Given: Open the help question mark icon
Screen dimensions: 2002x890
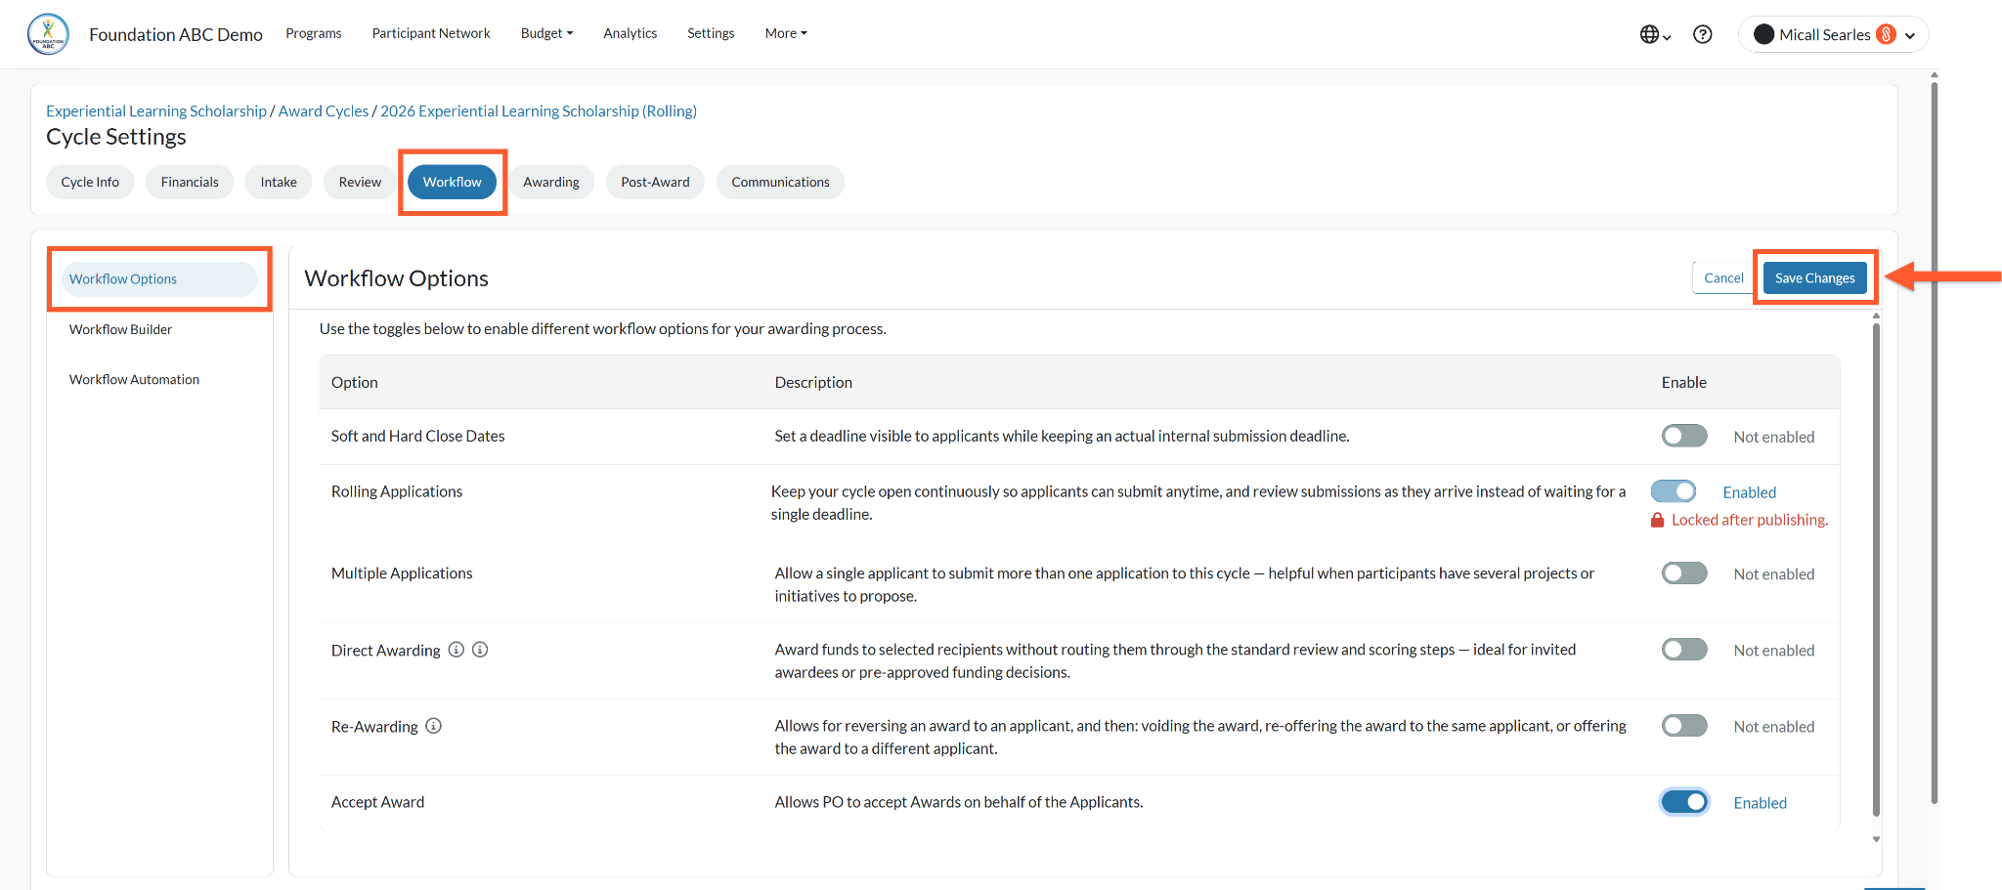Looking at the screenshot, I should [x=1702, y=34].
